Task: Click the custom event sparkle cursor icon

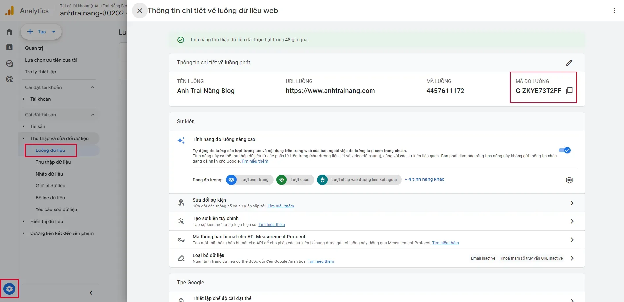Action: click(181, 221)
